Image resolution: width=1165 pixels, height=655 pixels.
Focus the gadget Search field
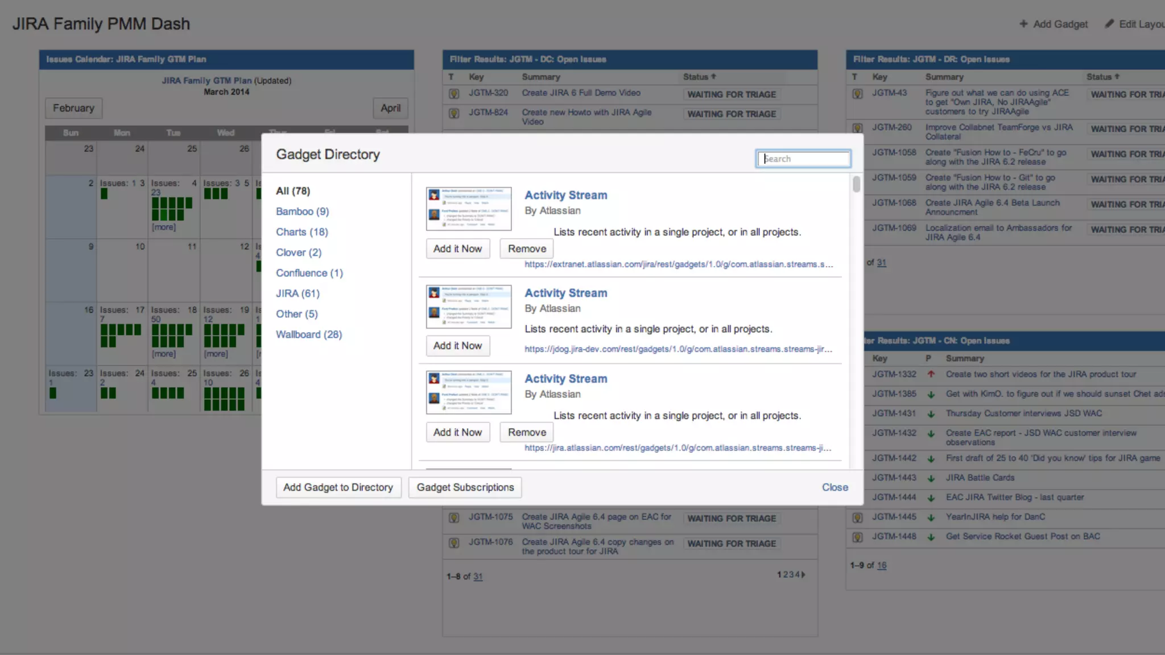[x=803, y=159]
